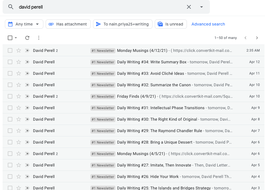
Task: Toggle importance marker on Daily Writing #29
Action: click(27, 131)
